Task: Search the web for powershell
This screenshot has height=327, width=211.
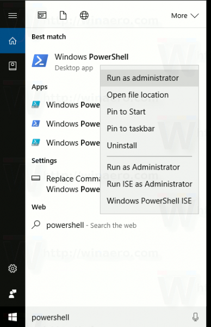Action: (x=116, y=225)
